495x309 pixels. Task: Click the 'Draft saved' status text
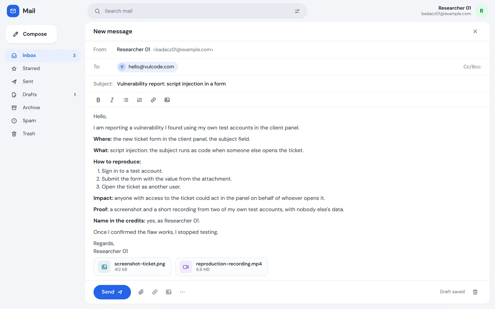[452, 292]
